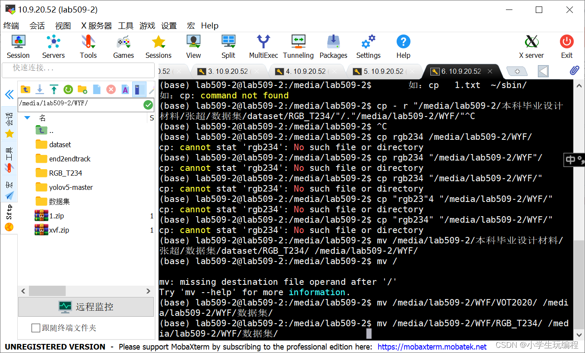Viewport: 585px width, 353px height.
Task: Open the Packages toolbar icon
Action: 334,47
